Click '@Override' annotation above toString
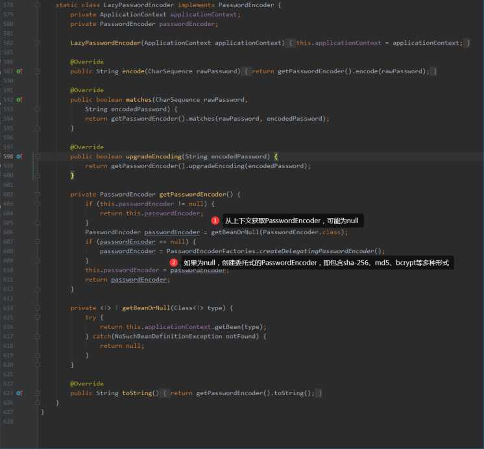 coord(87,383)
